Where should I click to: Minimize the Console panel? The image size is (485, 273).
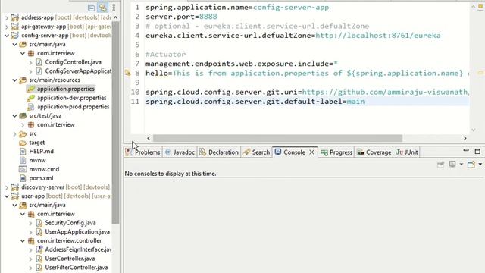[x=466, y=150]
